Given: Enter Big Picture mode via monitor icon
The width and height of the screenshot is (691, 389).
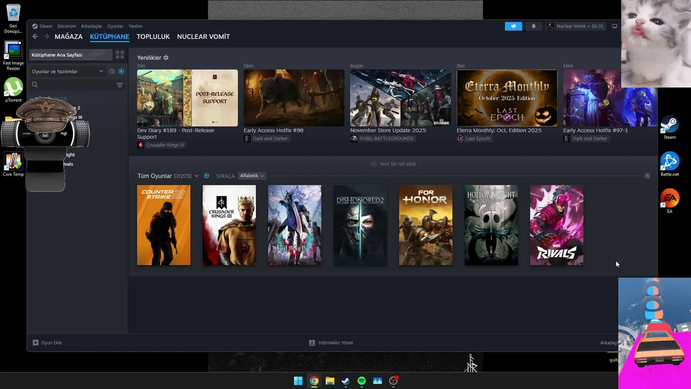Looking at the screenshot, I should [614, 26].
